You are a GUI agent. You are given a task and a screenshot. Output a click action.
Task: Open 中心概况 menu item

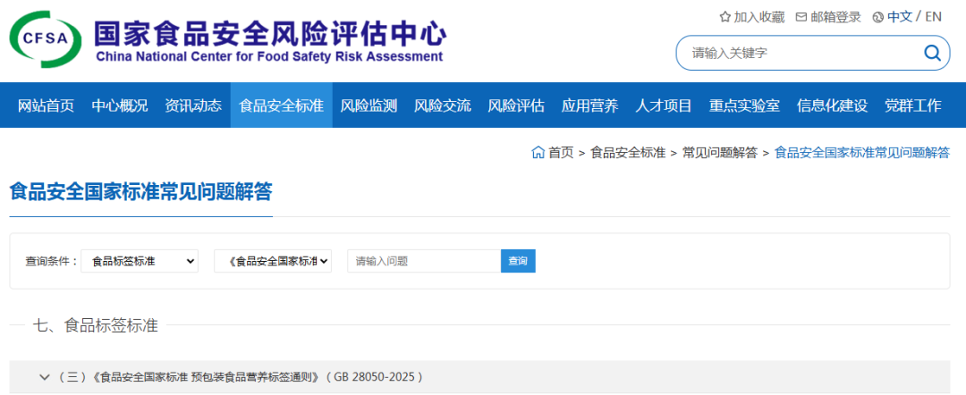[x=120, y=105]
